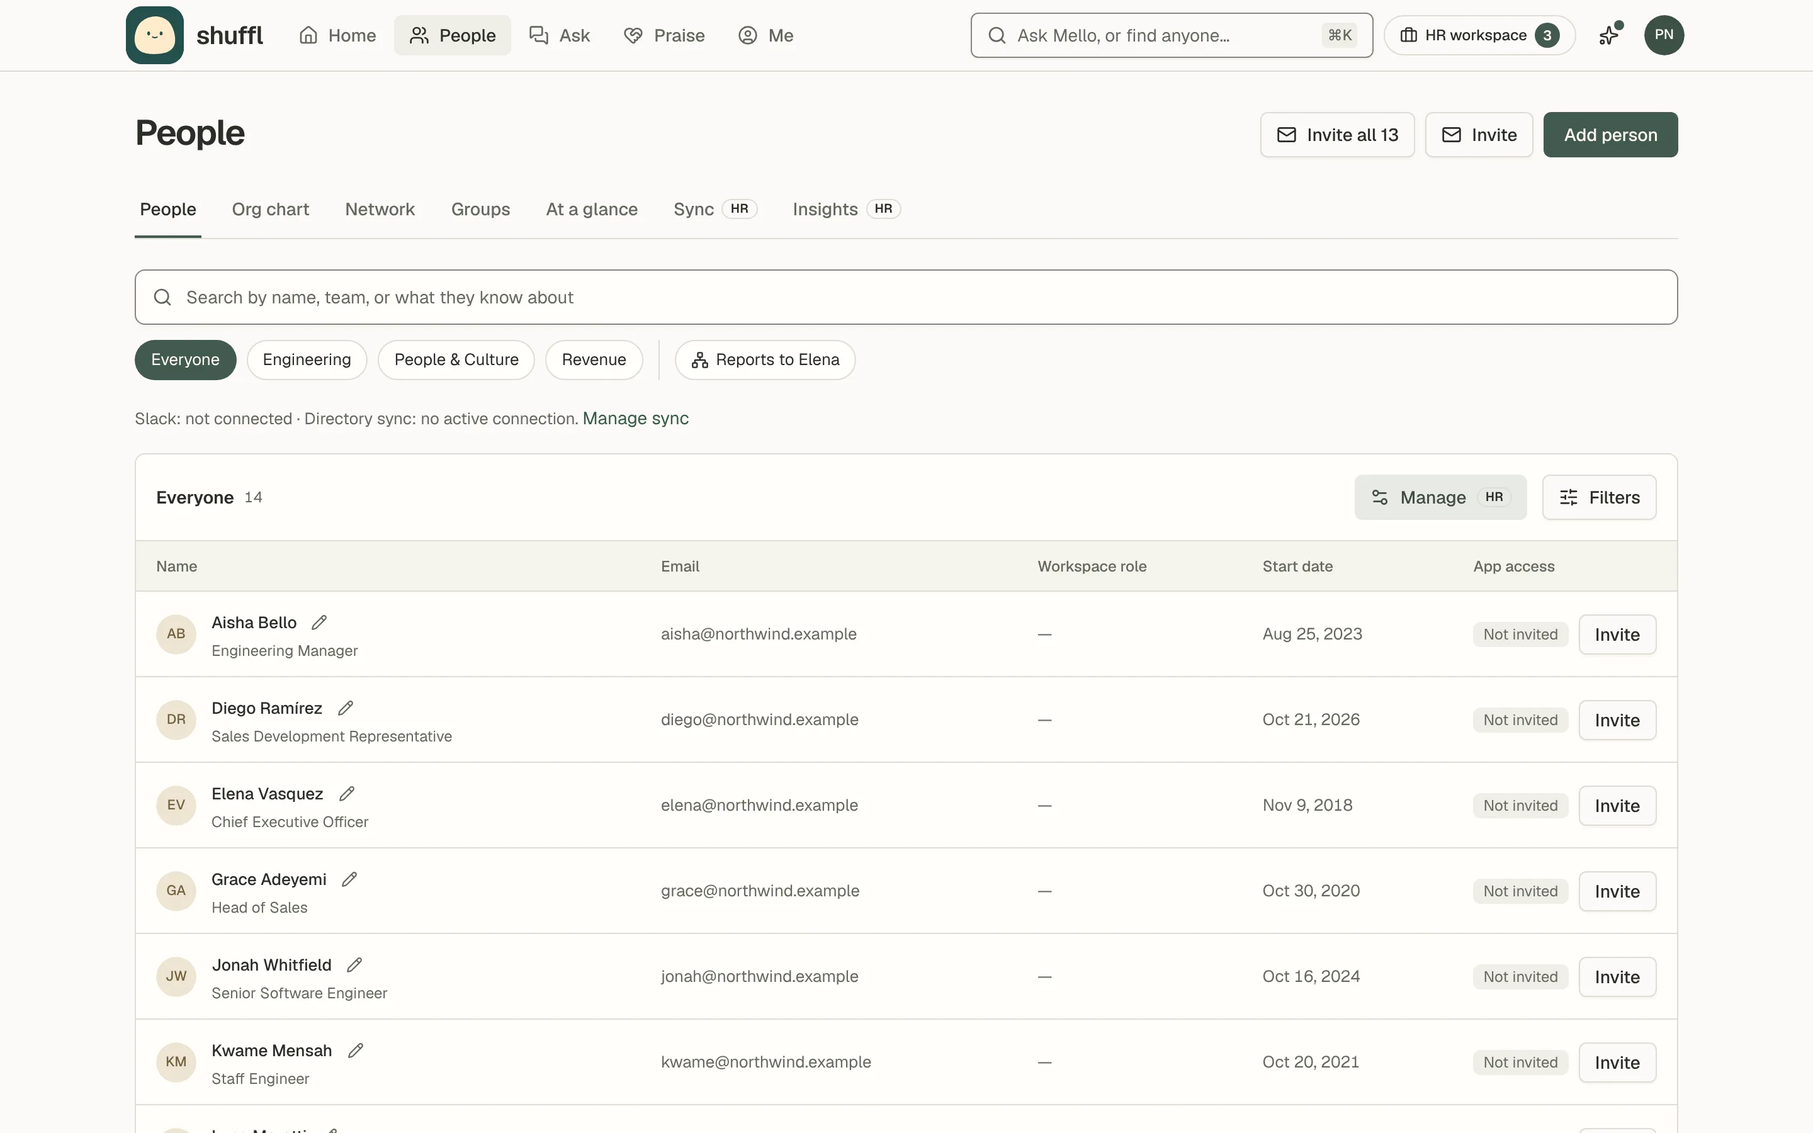
Task: Filter by Engineering team chip
Action: (307, 359)
